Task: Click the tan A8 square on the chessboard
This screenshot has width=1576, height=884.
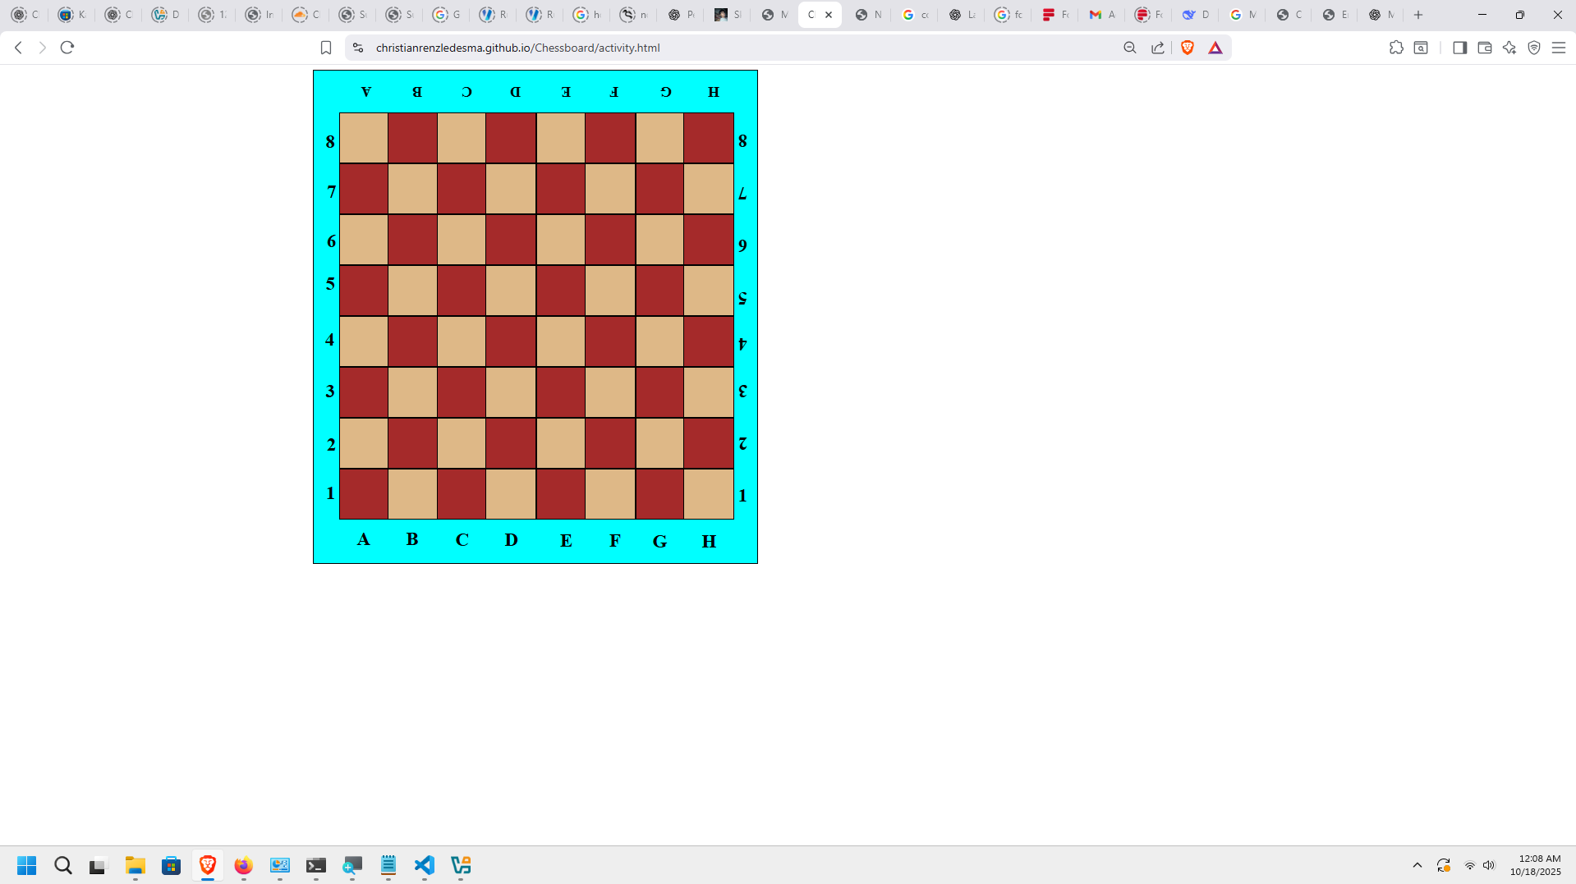Action: pos(364,138)
